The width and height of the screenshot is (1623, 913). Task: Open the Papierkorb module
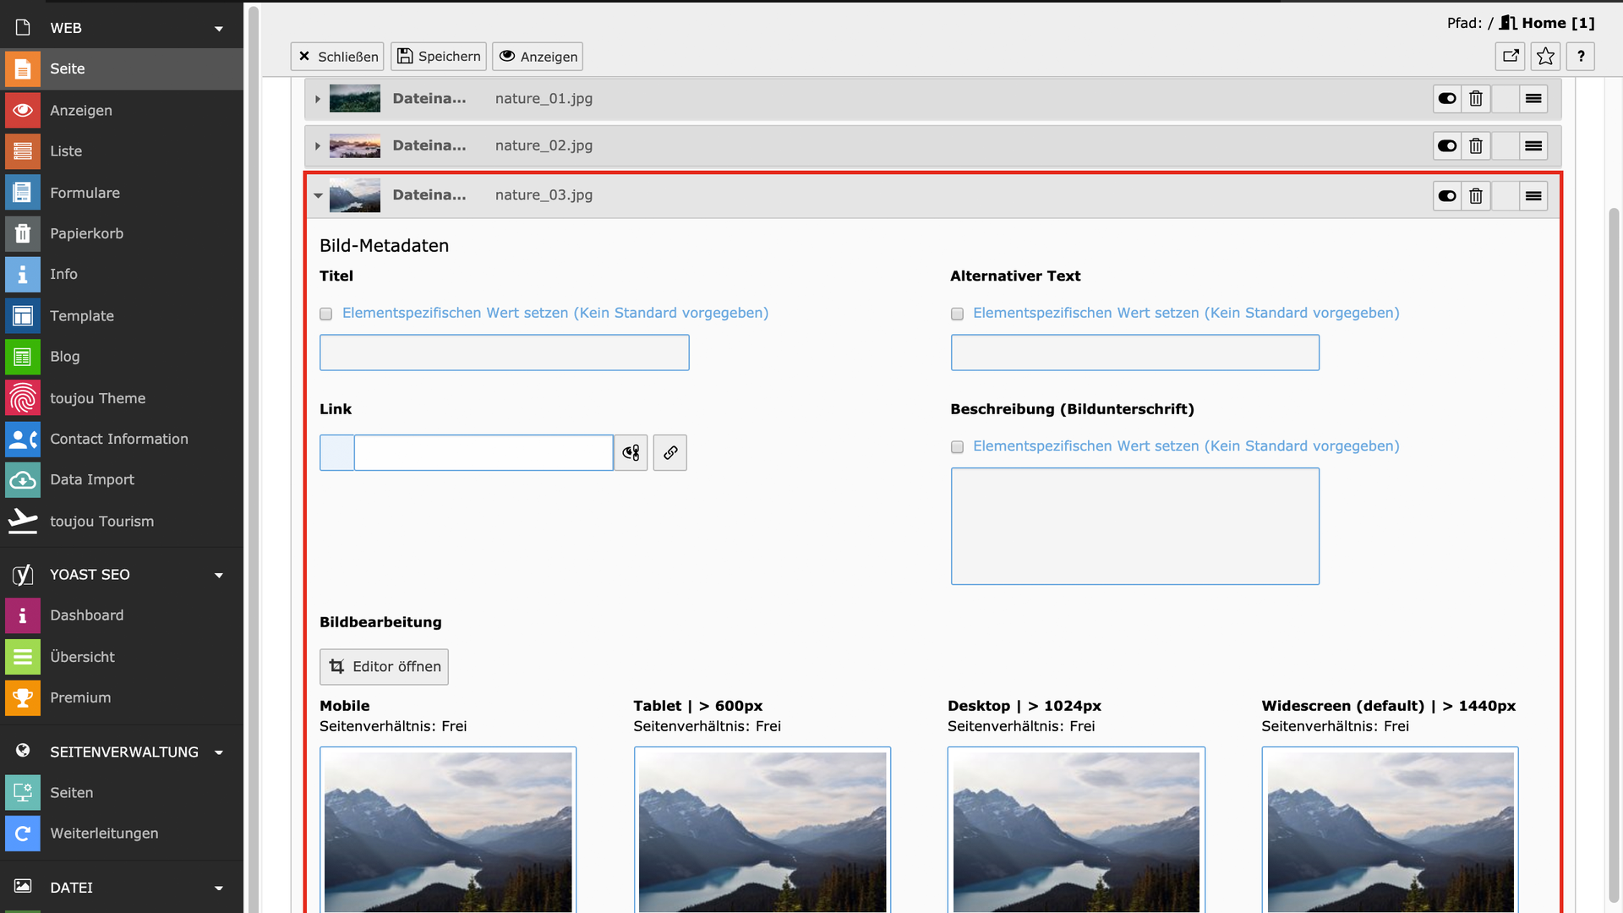[x=86, y=233]
